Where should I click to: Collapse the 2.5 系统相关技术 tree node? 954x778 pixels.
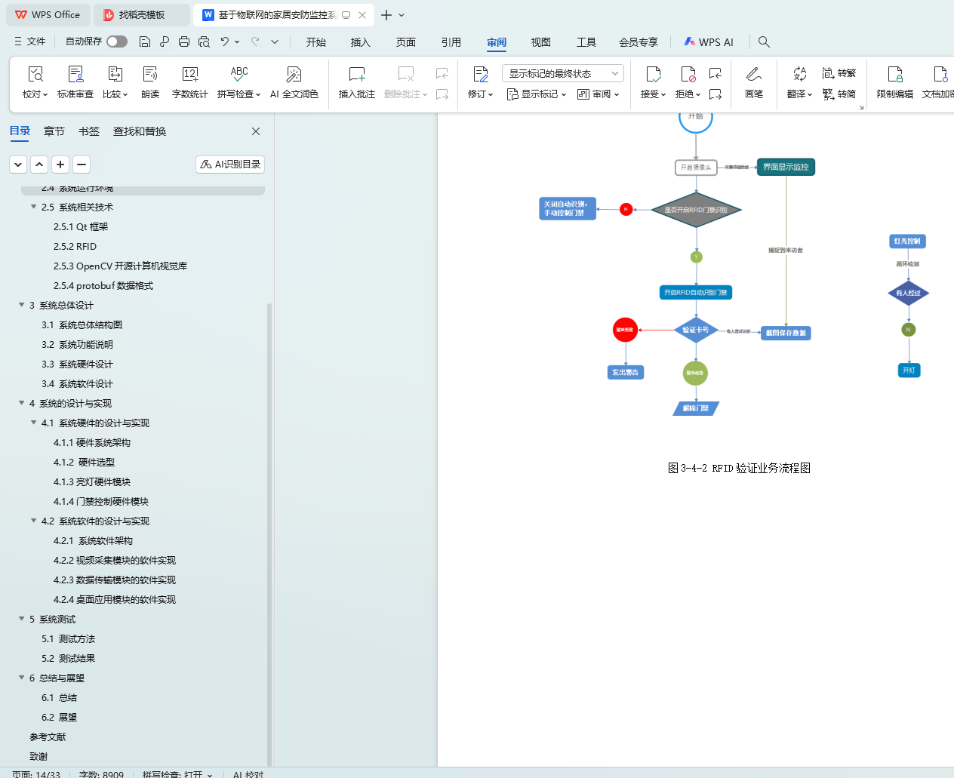pos(34,207)
